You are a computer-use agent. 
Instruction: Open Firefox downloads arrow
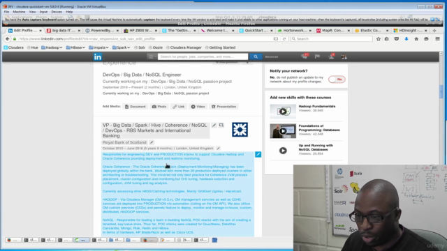pyautogui.click(x=406, y=39)
